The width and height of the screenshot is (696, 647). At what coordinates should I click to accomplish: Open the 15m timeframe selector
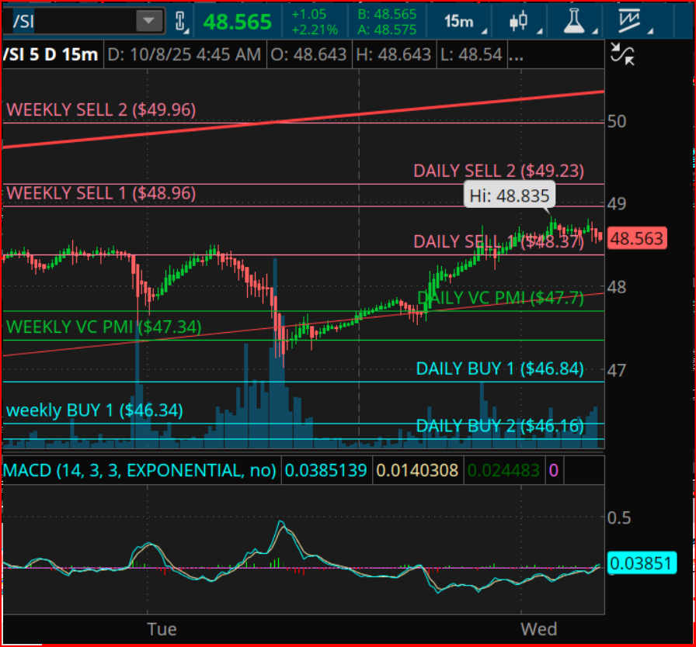[460, 21]
